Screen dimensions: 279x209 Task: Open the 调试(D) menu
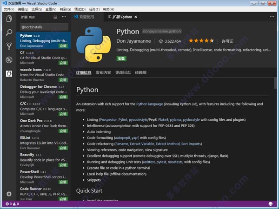[80, 9]
